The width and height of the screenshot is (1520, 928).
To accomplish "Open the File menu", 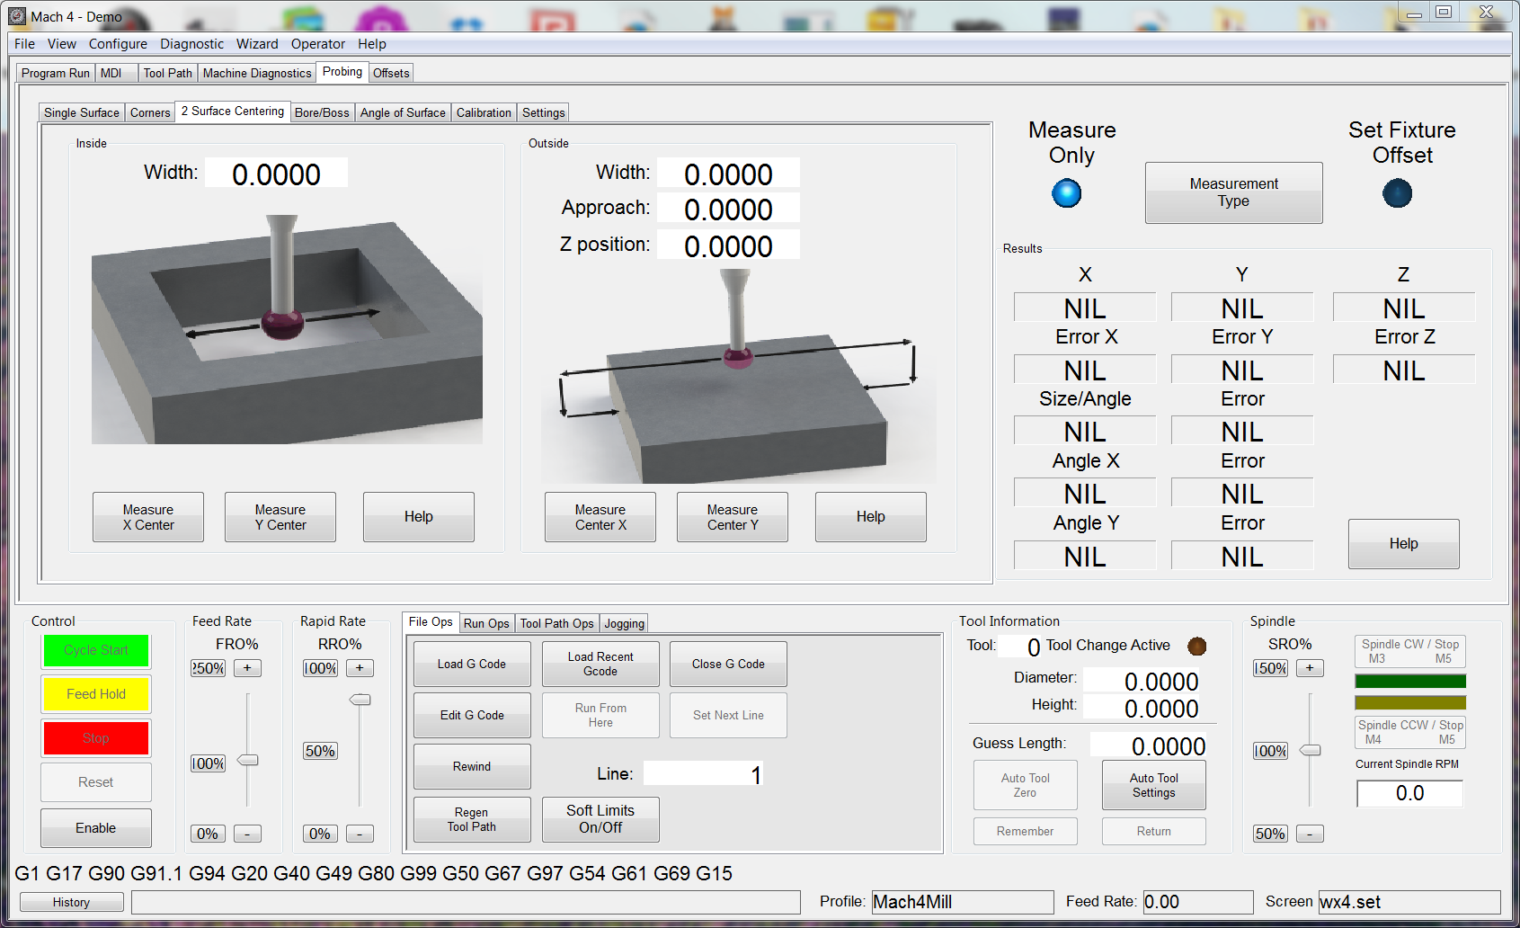I will [24, 44].
